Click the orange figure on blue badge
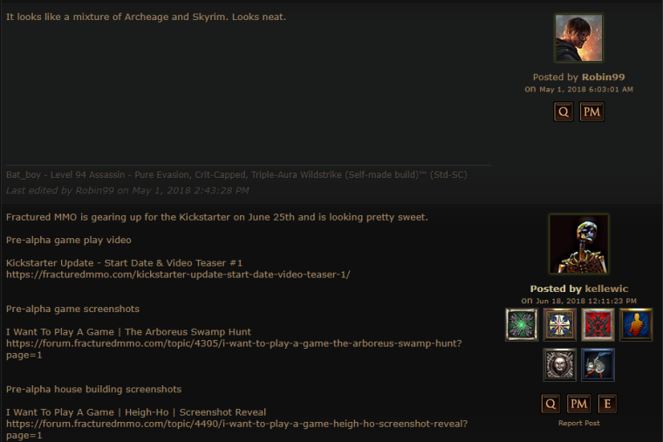This screenshot has height=442, width=663. click(x=635, y=324)
